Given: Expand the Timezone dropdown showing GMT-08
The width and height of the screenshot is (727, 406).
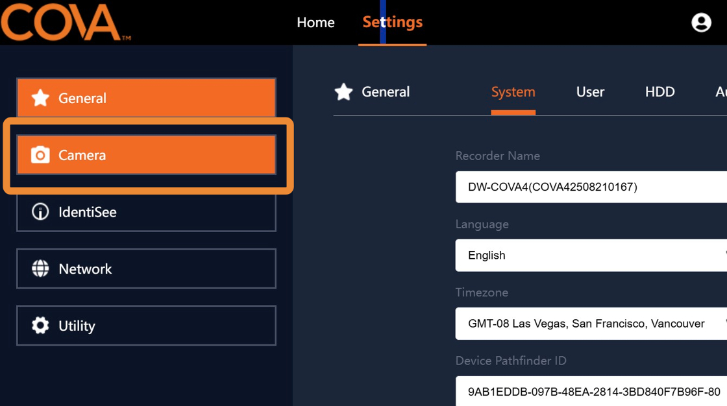Looking at the screenshot, I should pos(591,324).
